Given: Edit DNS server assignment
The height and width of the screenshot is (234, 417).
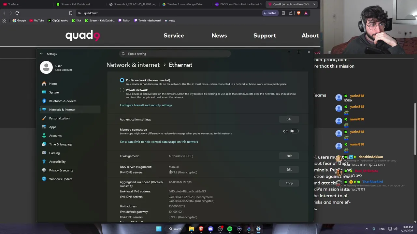Looking at the screenshot, I should (289, 170).
